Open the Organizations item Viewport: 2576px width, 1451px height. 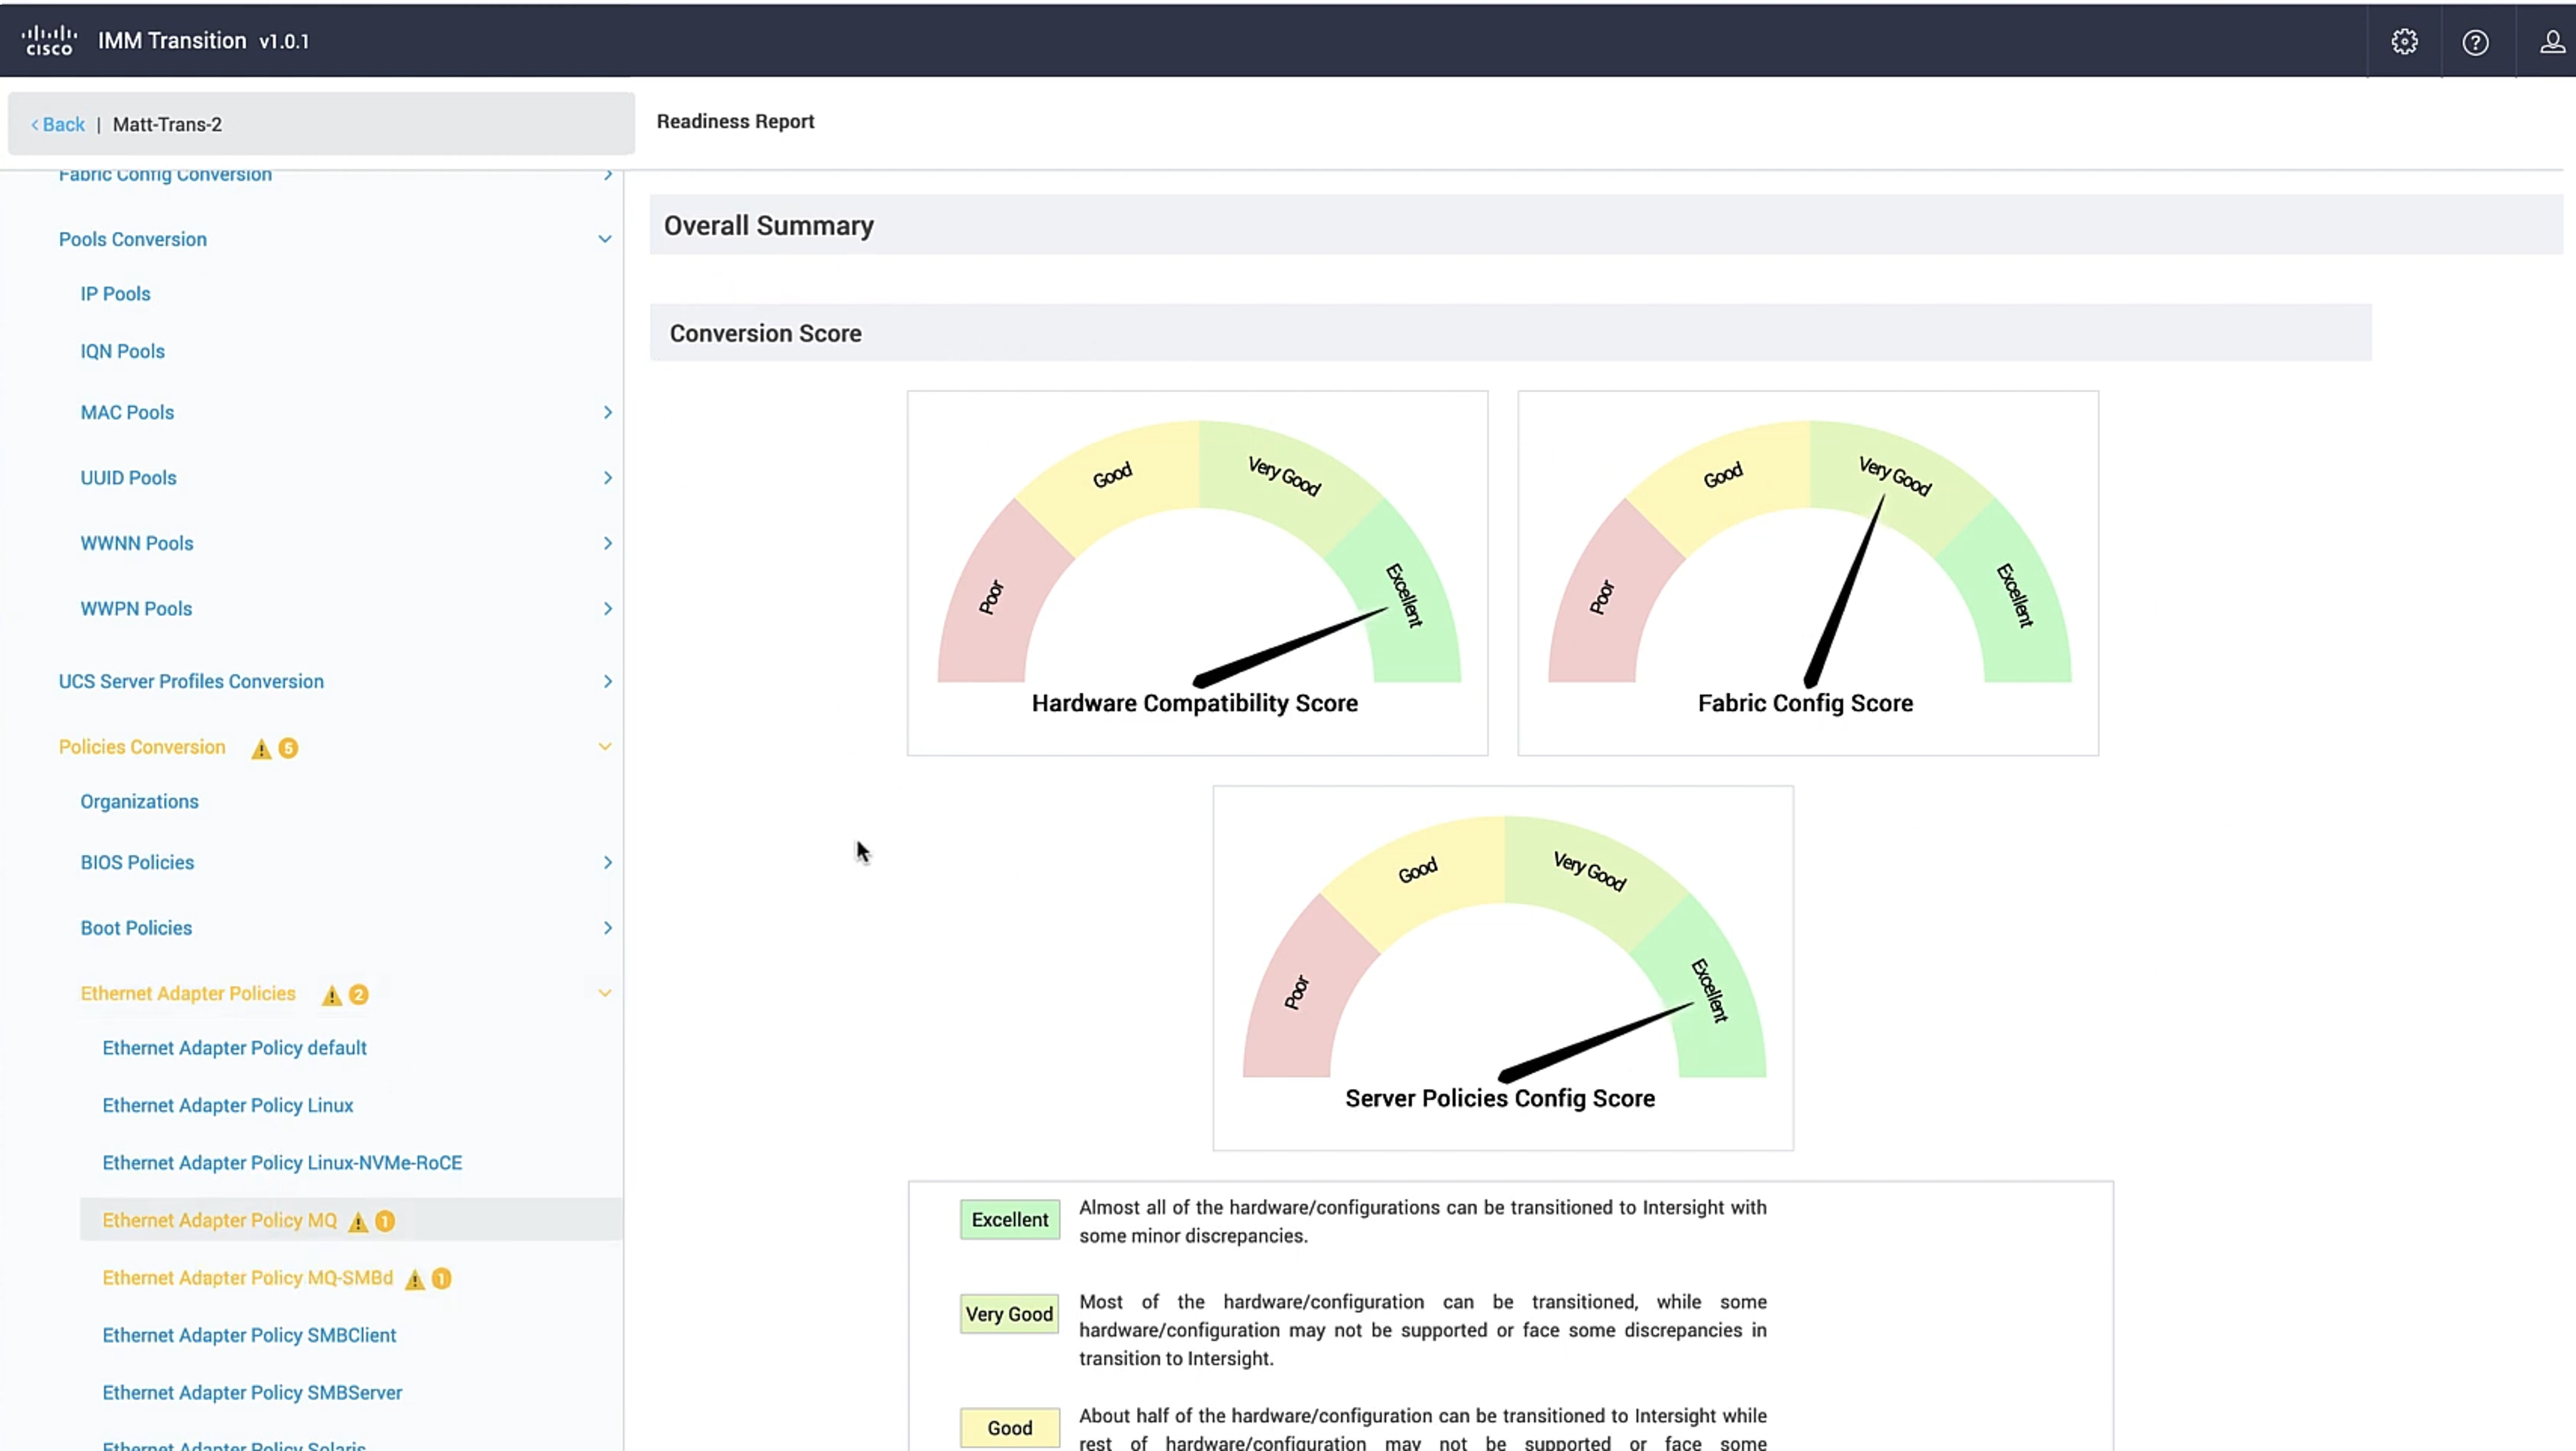[139, 802]
